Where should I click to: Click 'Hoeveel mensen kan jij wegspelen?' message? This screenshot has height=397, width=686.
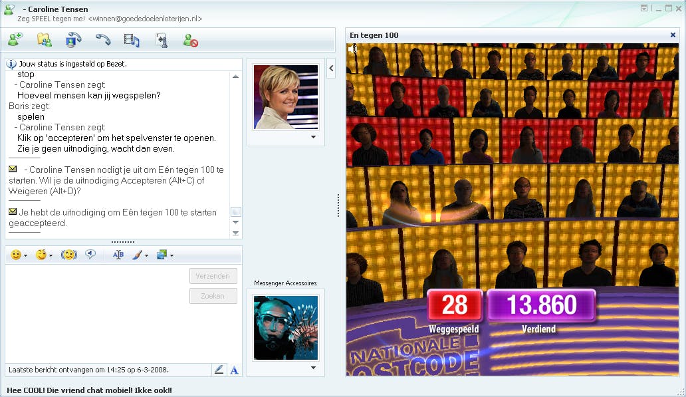tap(89, 95)
